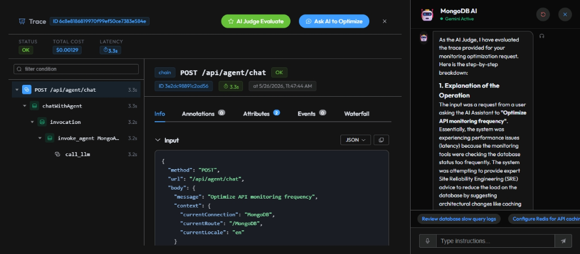This screenshot has width=580, height=254.
Task: Click the timestamp 5/26/2026, 11:47:44 AM
Action: click(x=282, y=87)
